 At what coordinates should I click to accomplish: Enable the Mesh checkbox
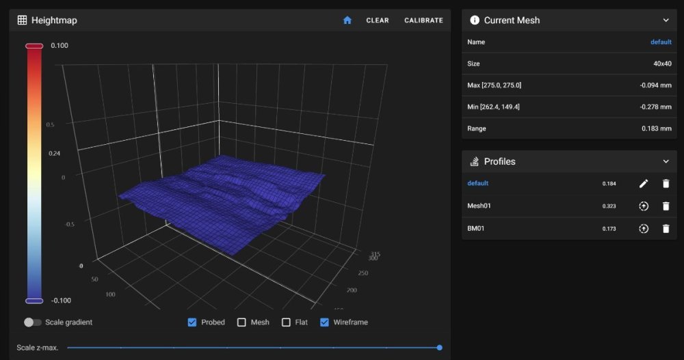point(241,322)
